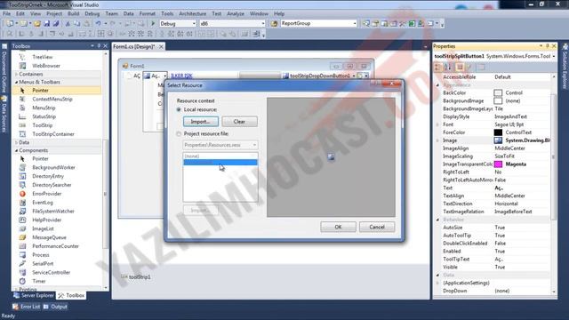This screenshot has height=320, width=569.
Task: Click the Undo arrow icon in toolbar
Action: pos(98,24)
